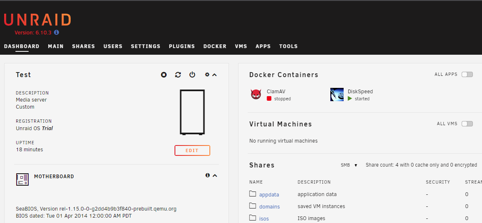
Task: Reboot the server with the refresh icon
Action: click(178, 75)
